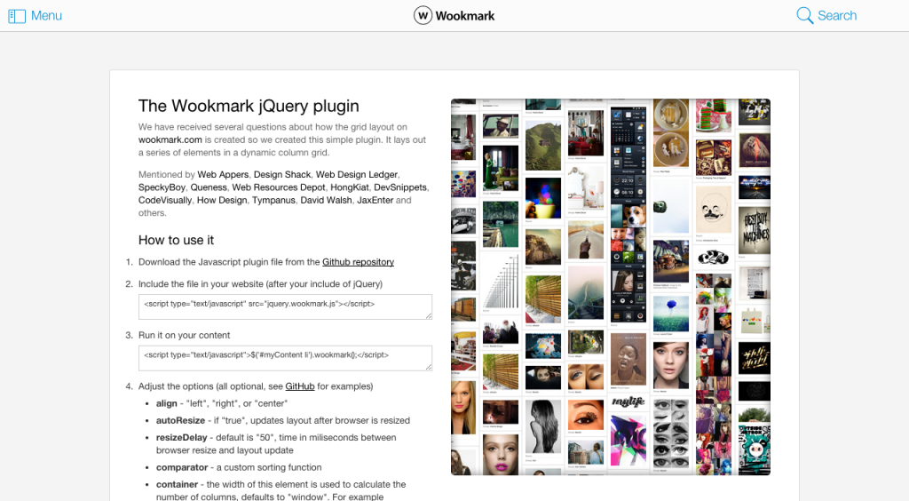Open the David Walsh link
Viewport: 909px width, 501px height.
pos(326,200)
